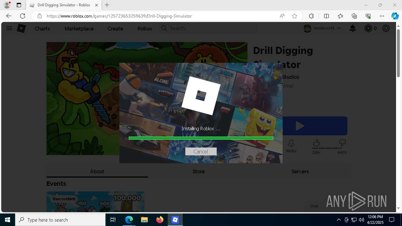Open volume control in tray
Viewport: 402px width, 226px height.
361,220
